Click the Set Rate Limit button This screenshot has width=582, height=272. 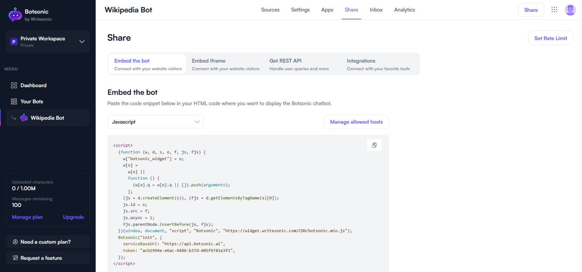(x=551, y=38)
